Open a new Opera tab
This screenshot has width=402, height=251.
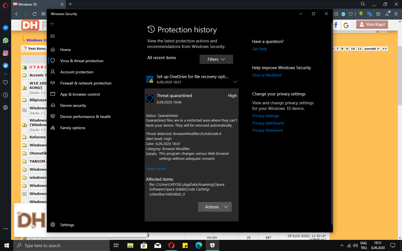[x=70, y=4]
